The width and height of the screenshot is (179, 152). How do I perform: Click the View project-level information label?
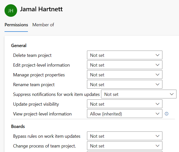pos(42,114)
